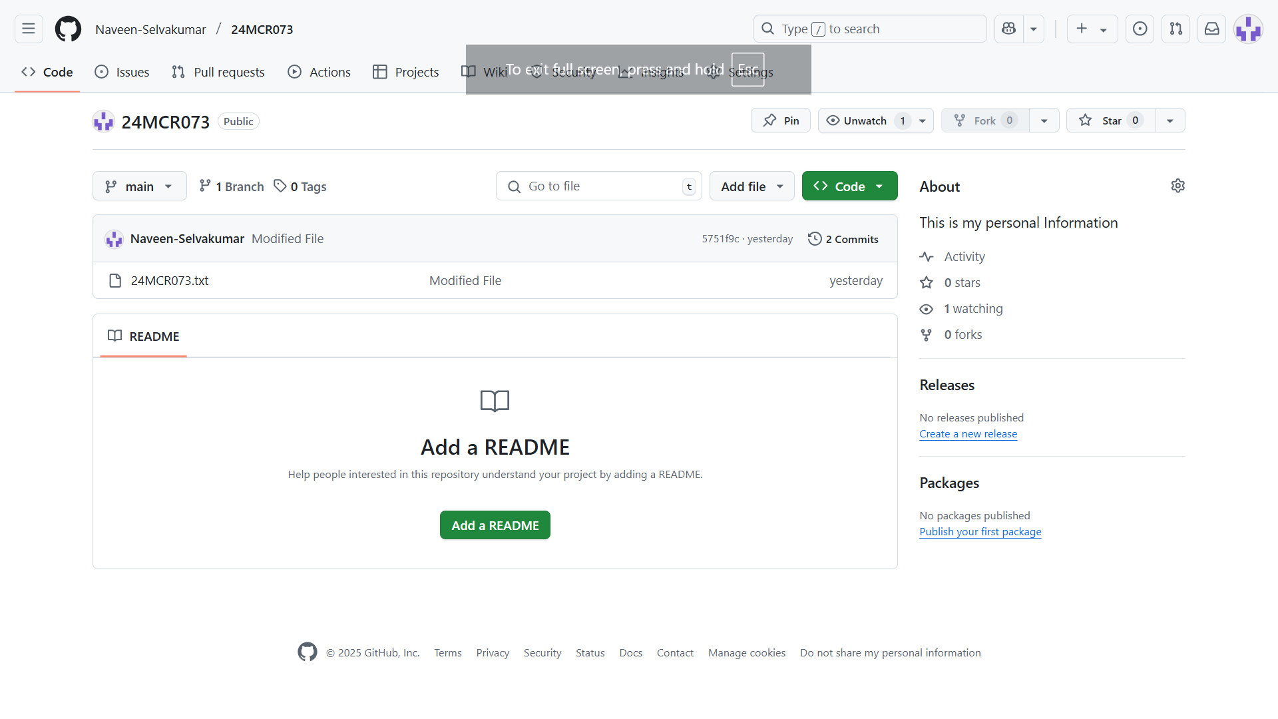Image resolution: width=1278 pixels, height=719 pixels.
Task: Open Naveen-Selvakumar owner breadcrumb link
Action: 150,29
